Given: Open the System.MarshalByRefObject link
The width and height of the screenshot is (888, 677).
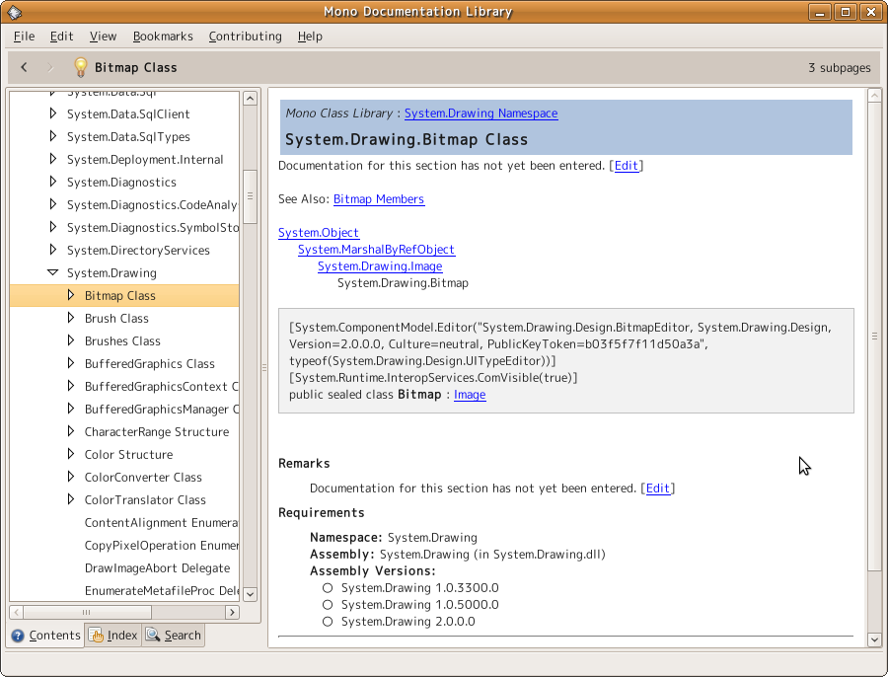Looking at the screenshot, I should point(377,250).
